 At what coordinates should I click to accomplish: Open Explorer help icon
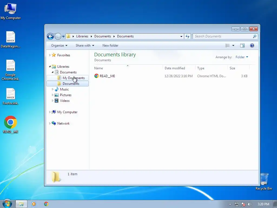252,45
